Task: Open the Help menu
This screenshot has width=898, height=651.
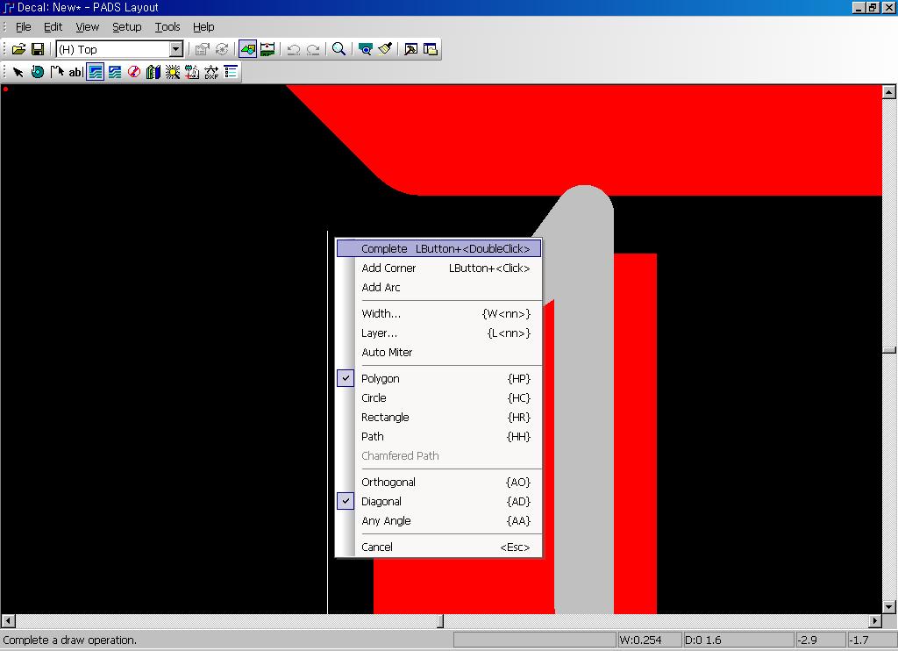Action: (x=203, y=27)
